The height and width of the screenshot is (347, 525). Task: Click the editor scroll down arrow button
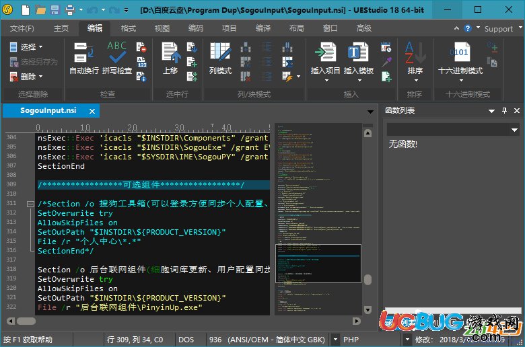pyautogui.click(x=367, y=310)
